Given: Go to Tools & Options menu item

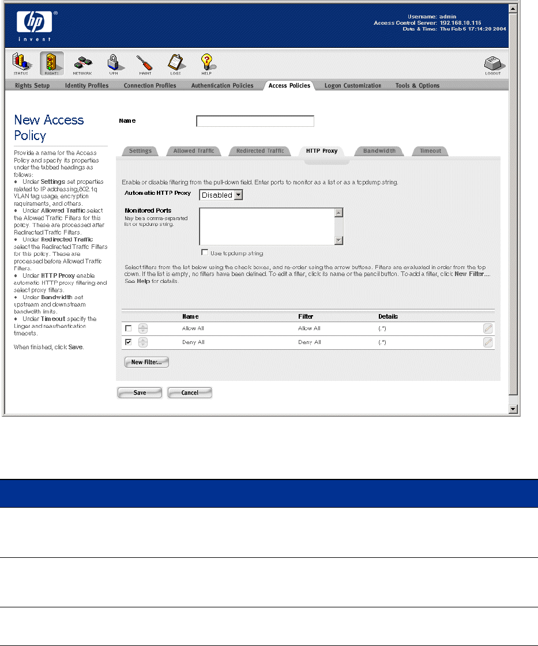Looking at the screenshot, I should [x=417, y=86].
